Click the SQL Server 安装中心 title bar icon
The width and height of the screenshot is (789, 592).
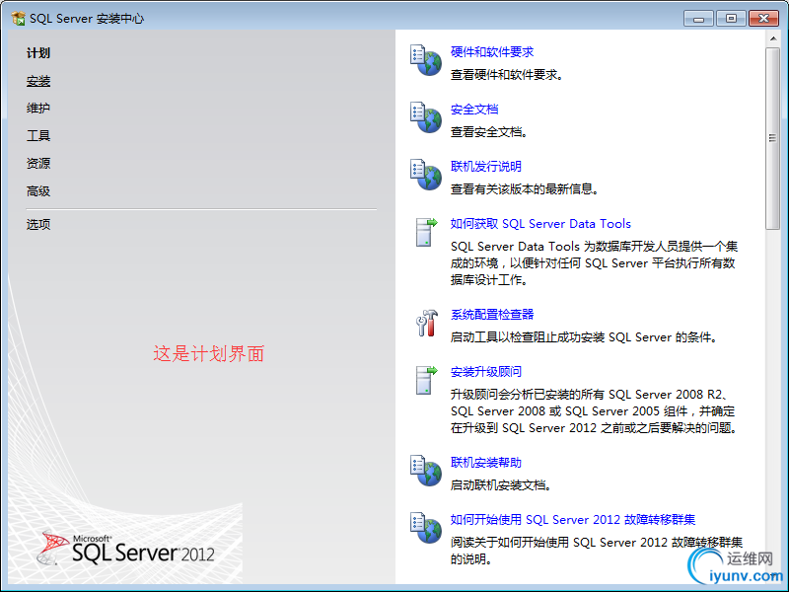[18, 19]
